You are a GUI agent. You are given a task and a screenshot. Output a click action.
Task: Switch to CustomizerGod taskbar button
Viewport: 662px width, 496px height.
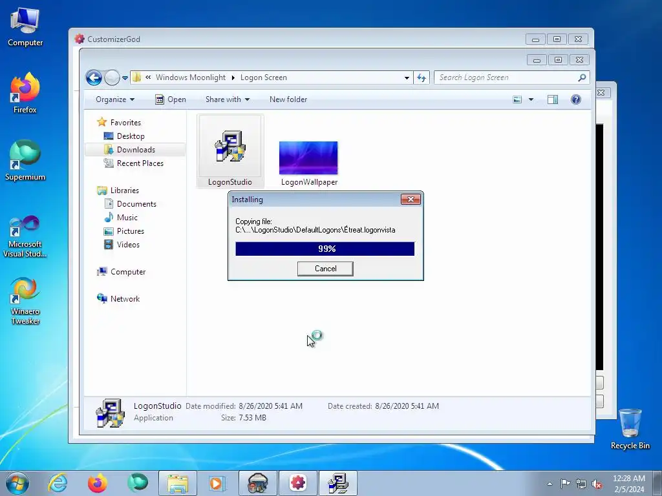[x=297, y=483]
